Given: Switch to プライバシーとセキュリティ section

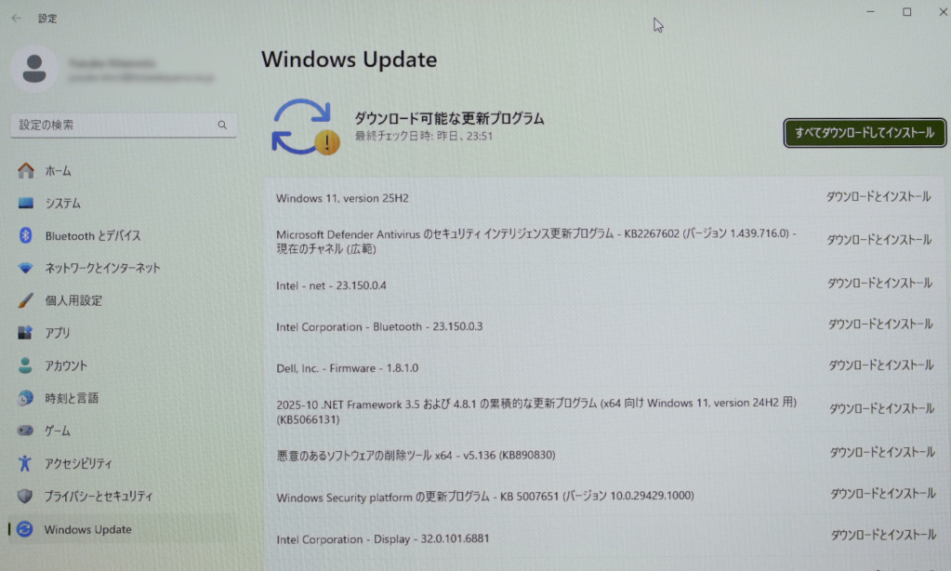Looking at the screenshot, I should tap(99, 497).
